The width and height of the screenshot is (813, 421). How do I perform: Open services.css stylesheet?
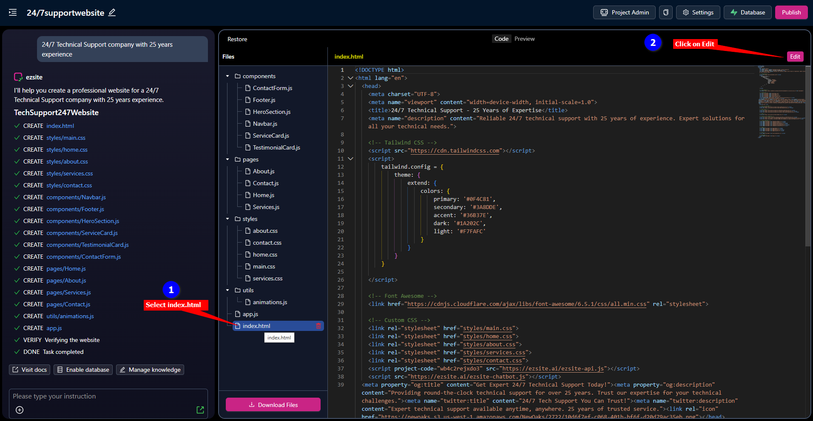pyautogui.click(x=267, y=278)
